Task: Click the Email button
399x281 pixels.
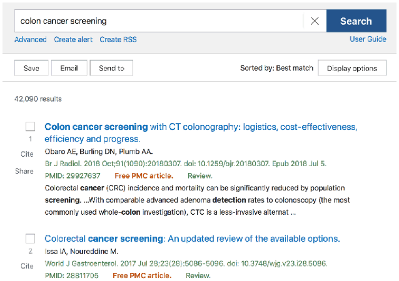Action: click(69, 68)
